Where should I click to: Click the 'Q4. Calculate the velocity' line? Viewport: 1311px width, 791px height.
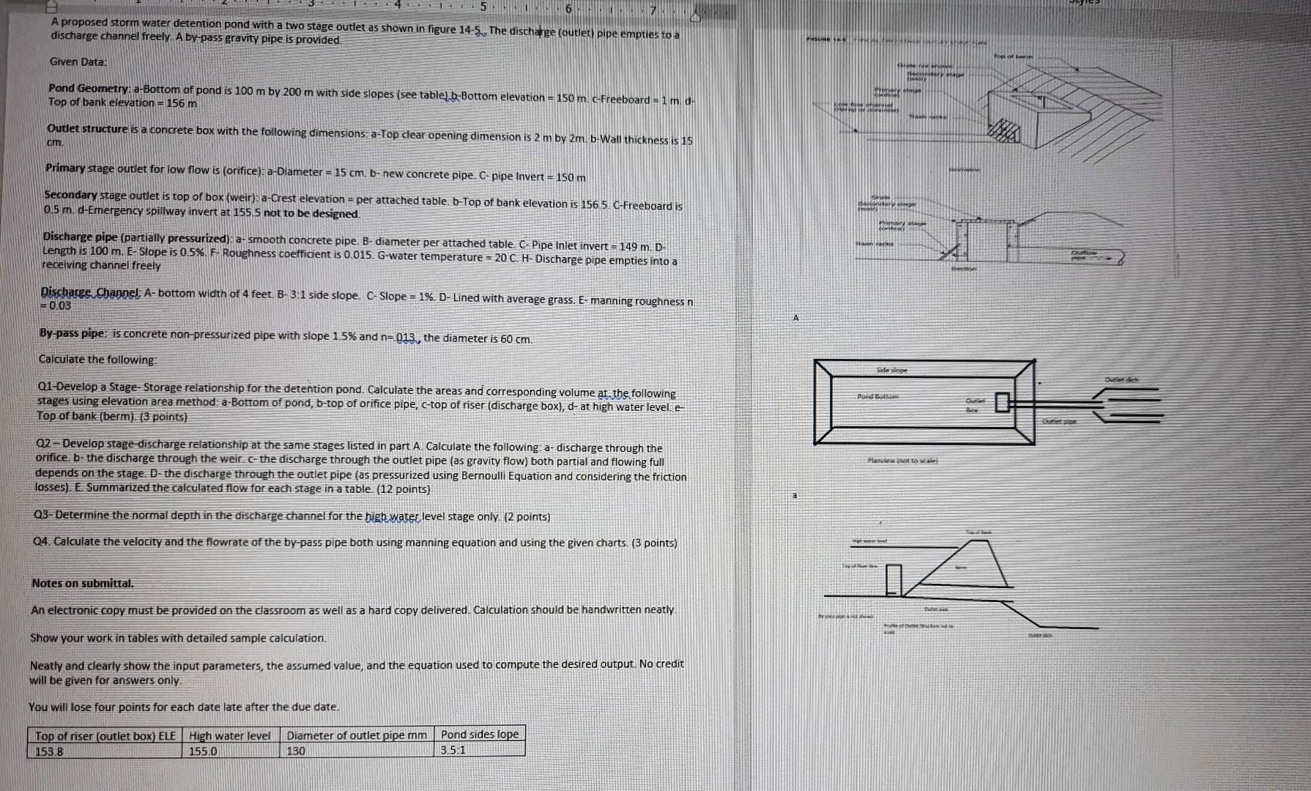[355, 543]
